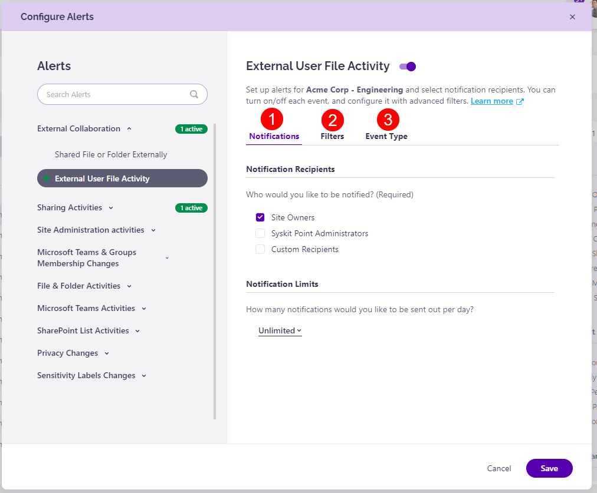
Task: Cancel the alert configuration
Action: [x=498, y=468]
